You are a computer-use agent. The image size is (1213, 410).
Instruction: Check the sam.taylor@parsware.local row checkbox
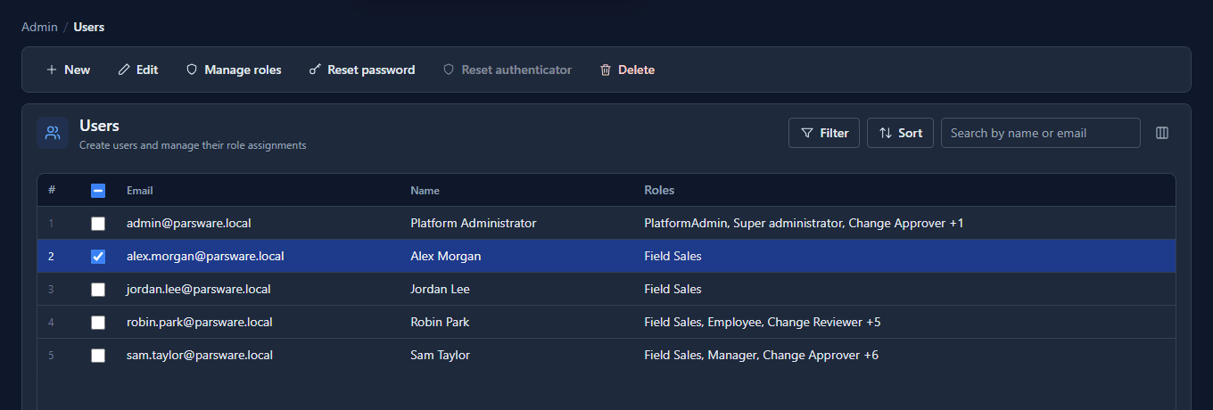tap(98, 355)
